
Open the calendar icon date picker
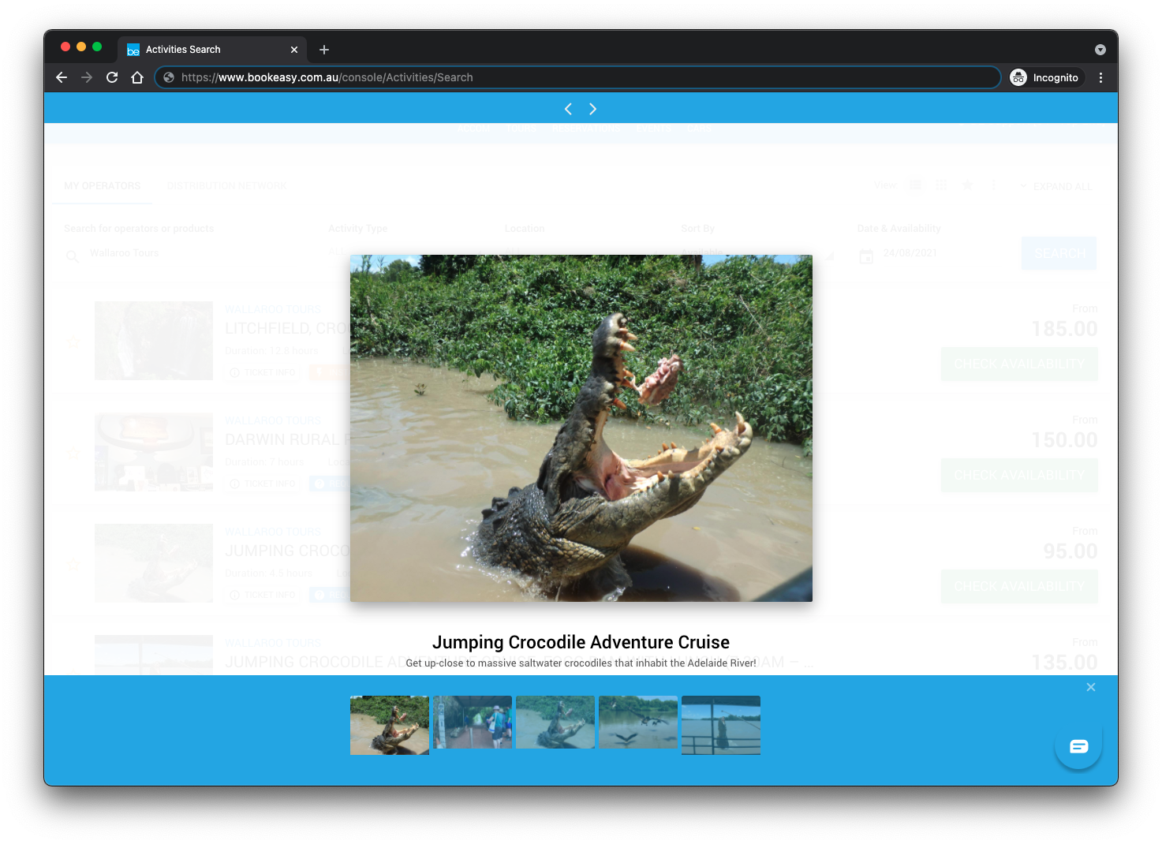(x=866, y=256)
